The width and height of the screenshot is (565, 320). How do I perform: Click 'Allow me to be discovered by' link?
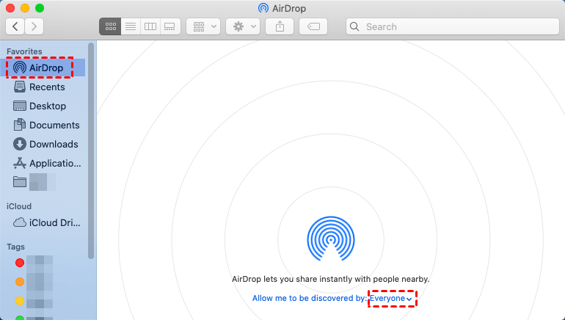click(x=308, y=298)
